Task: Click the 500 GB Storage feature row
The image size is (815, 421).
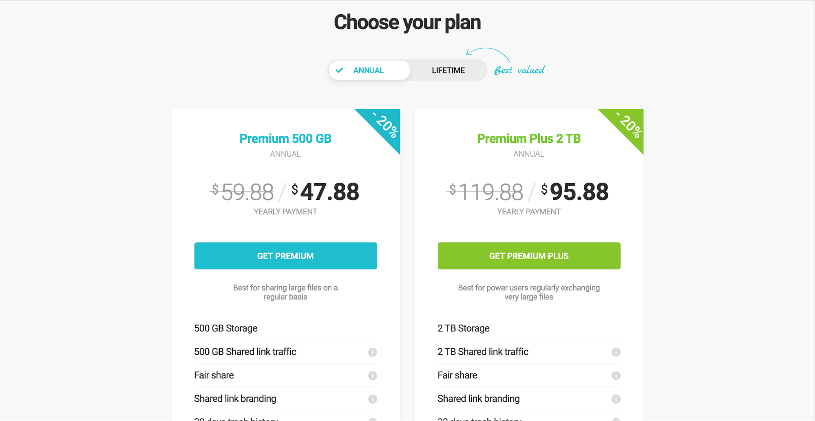Action: pos(285,328)
